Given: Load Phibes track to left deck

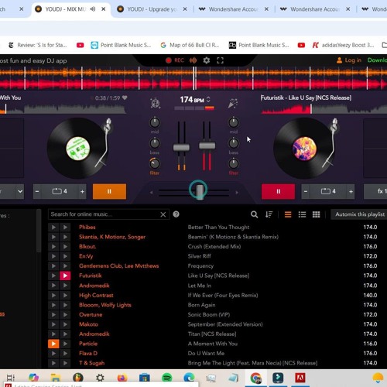Looking at the screenshot, I should tap(53, 227).
